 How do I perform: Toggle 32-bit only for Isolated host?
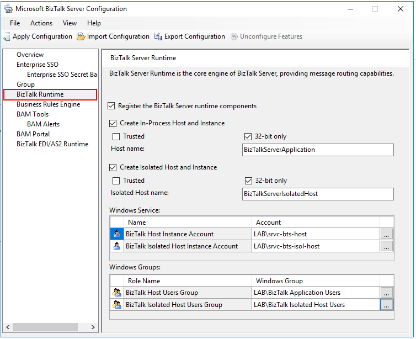pos(248,181)
